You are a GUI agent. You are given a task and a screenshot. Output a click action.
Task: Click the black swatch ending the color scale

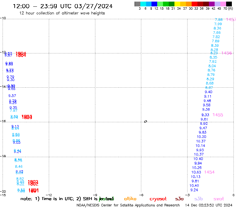tap(229, 4)
